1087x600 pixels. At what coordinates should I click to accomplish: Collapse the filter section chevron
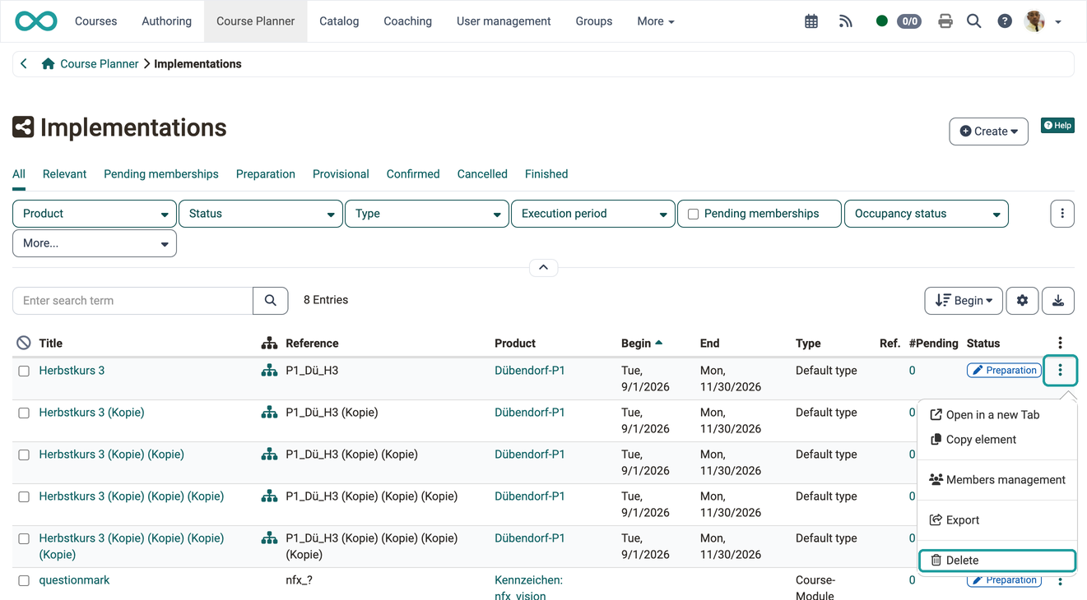(x=543, y=268)
